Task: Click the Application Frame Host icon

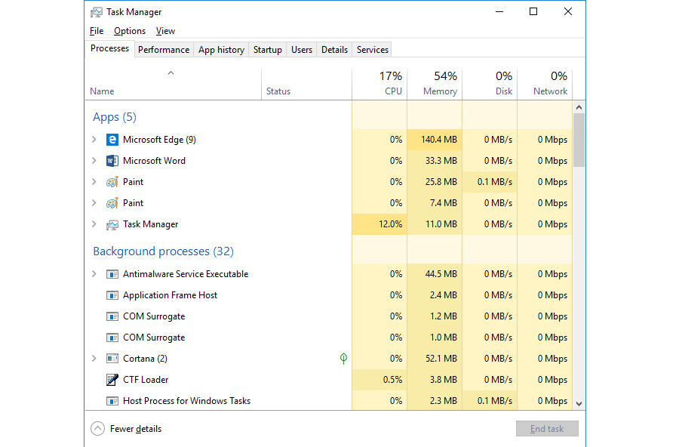Action: [x=112, y=294]
